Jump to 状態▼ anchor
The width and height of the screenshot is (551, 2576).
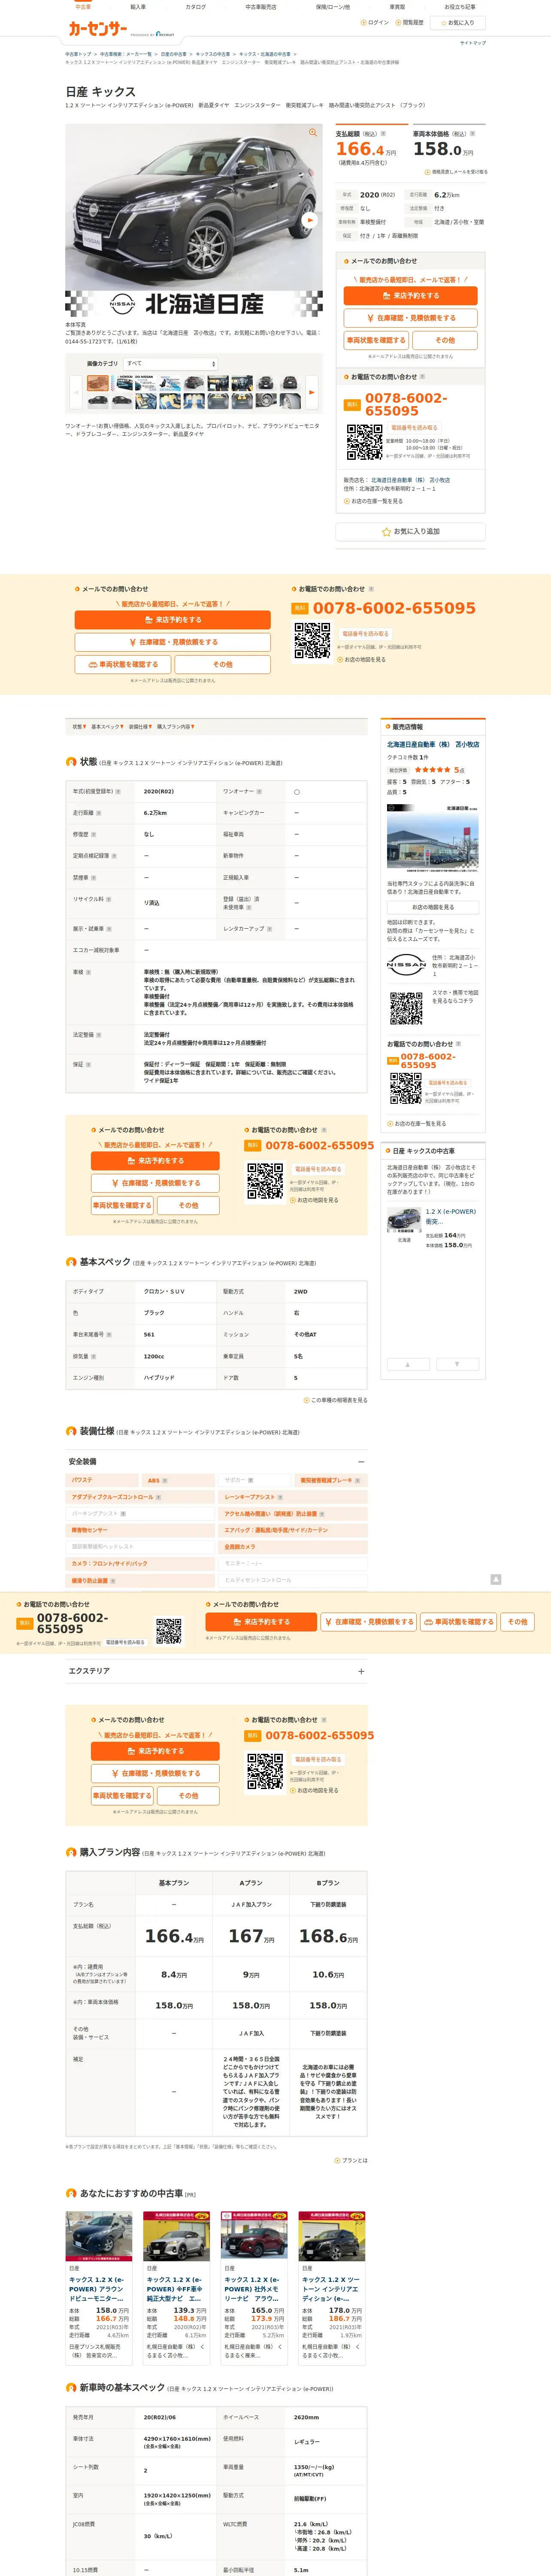click(79, 727)
